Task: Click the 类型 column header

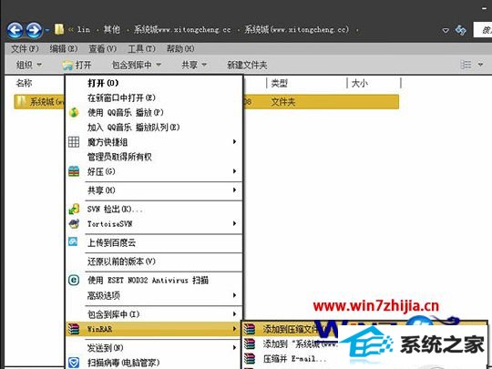Action: point(280,83)
